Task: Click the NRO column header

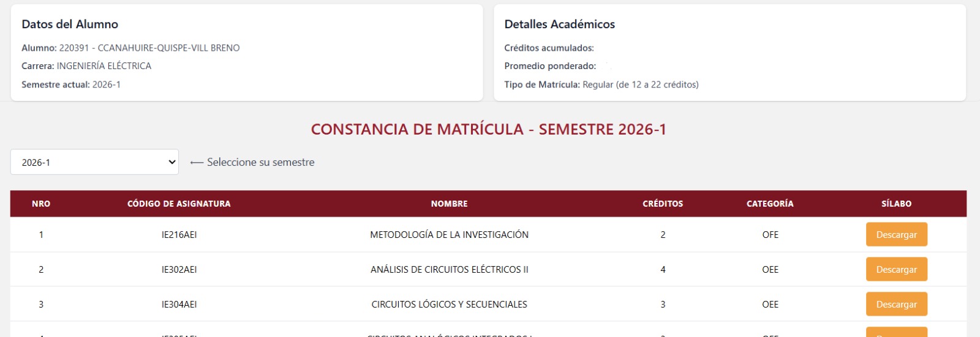Action: click(x=41, y=204)
